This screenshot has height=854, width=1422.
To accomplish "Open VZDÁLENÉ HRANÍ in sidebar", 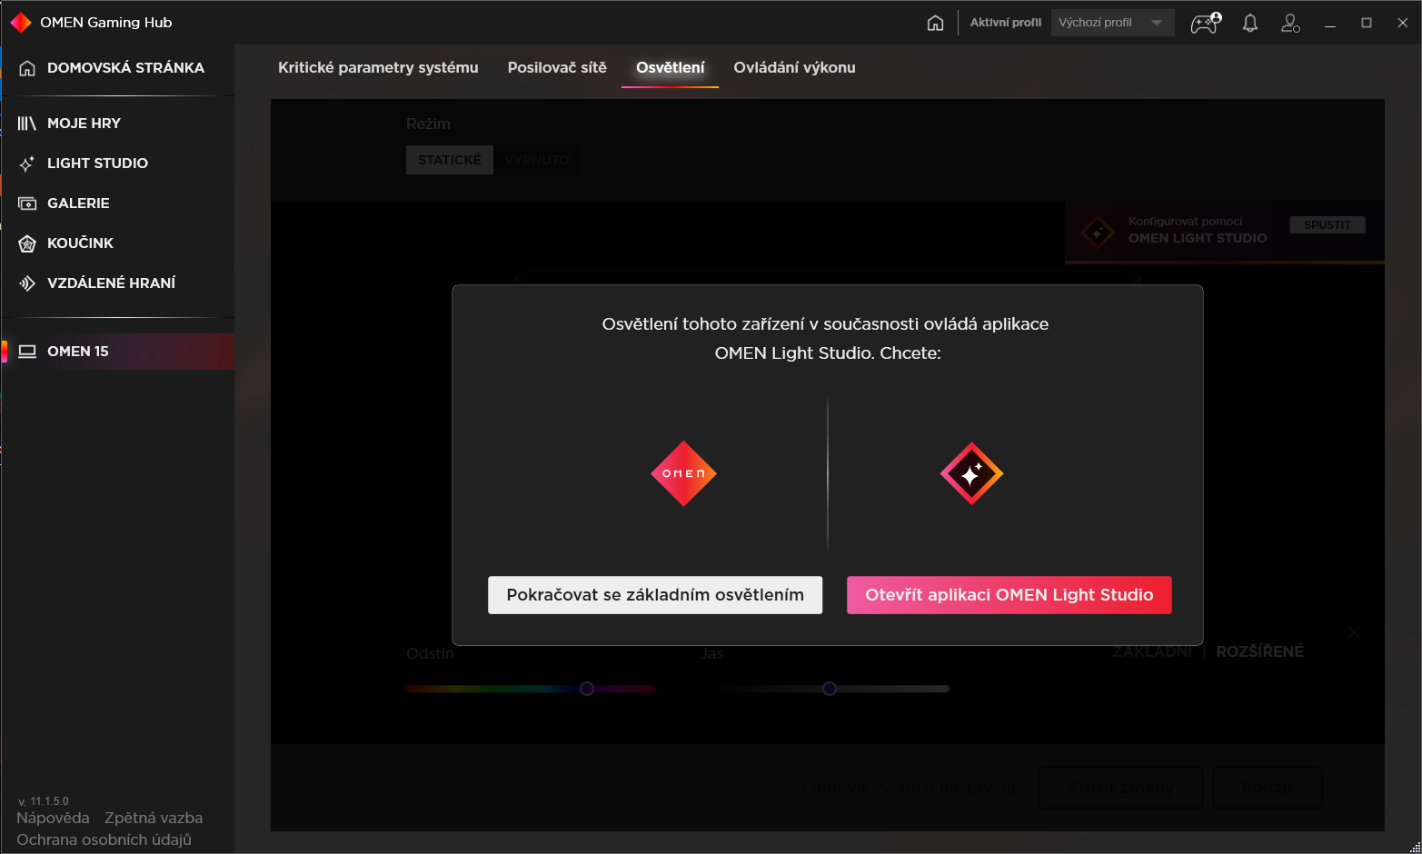I will coord(111,283).
